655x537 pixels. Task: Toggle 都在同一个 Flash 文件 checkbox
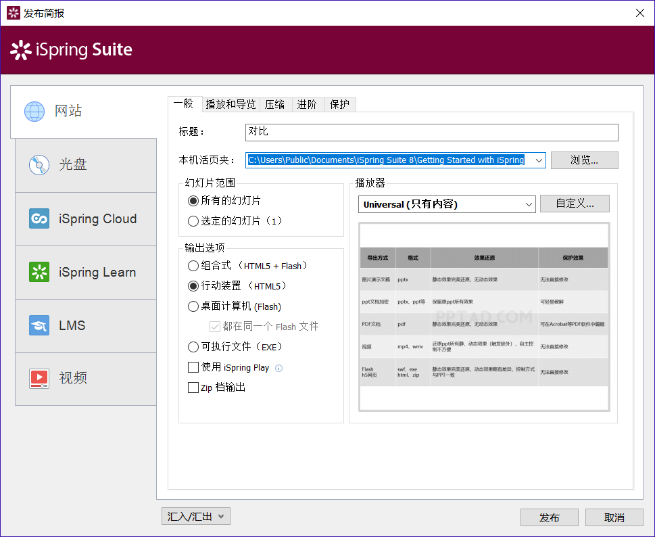[x=215, y=327]
